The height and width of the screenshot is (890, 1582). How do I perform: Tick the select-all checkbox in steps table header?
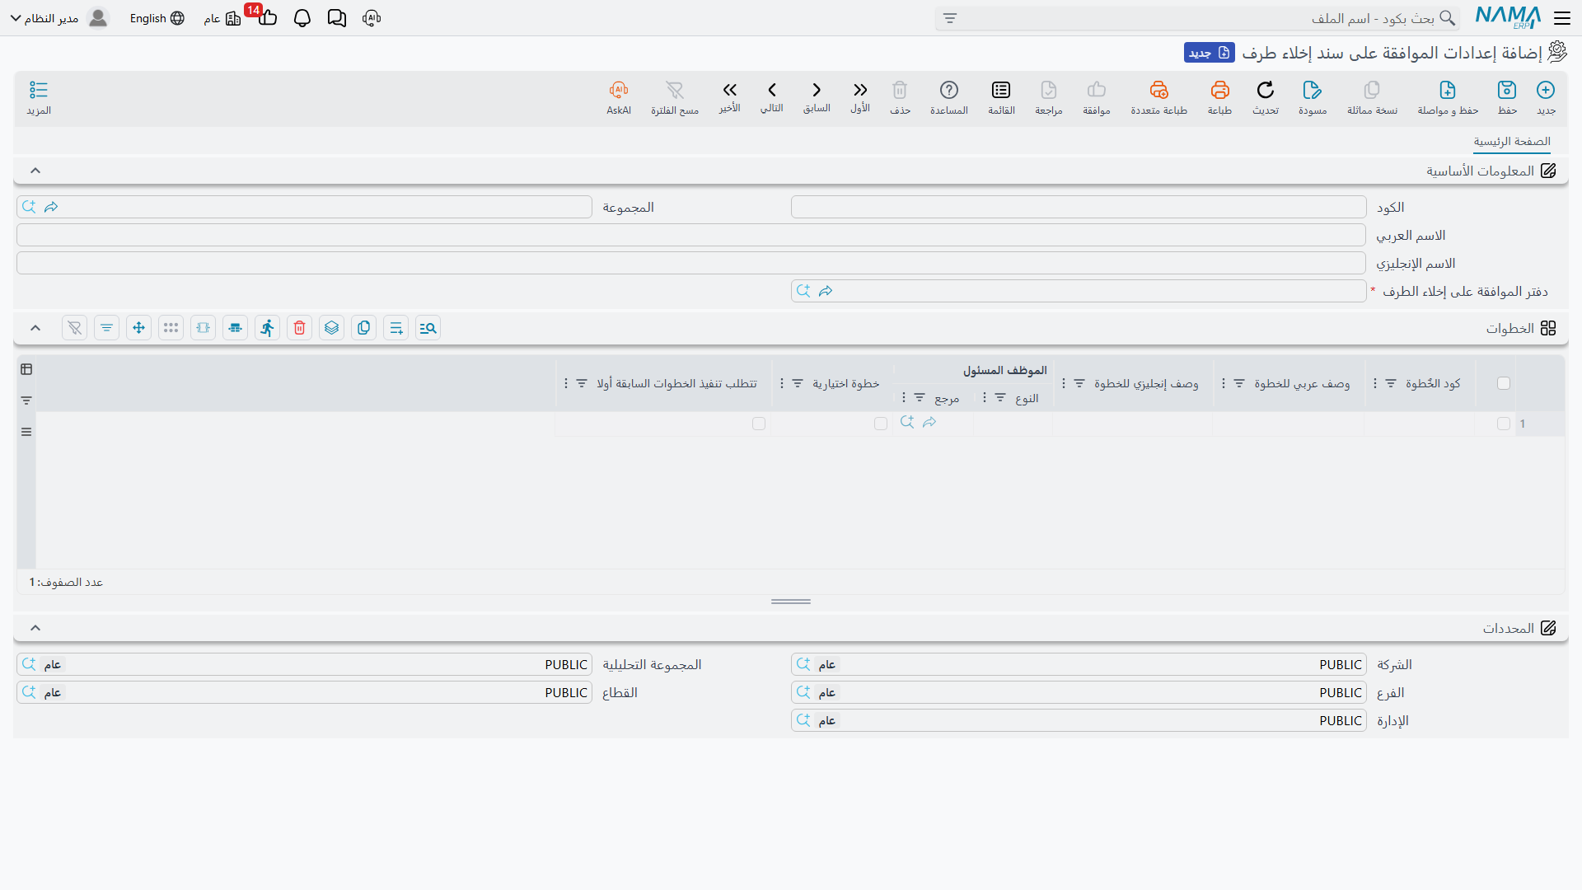1504,383
